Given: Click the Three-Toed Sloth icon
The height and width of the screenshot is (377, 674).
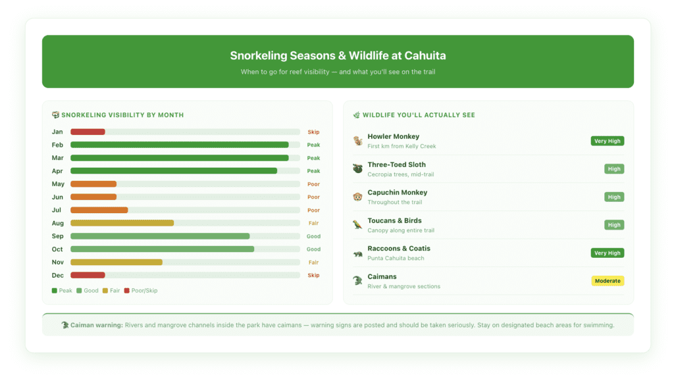Looking at the screenshot, I should [x=357, y=169].
